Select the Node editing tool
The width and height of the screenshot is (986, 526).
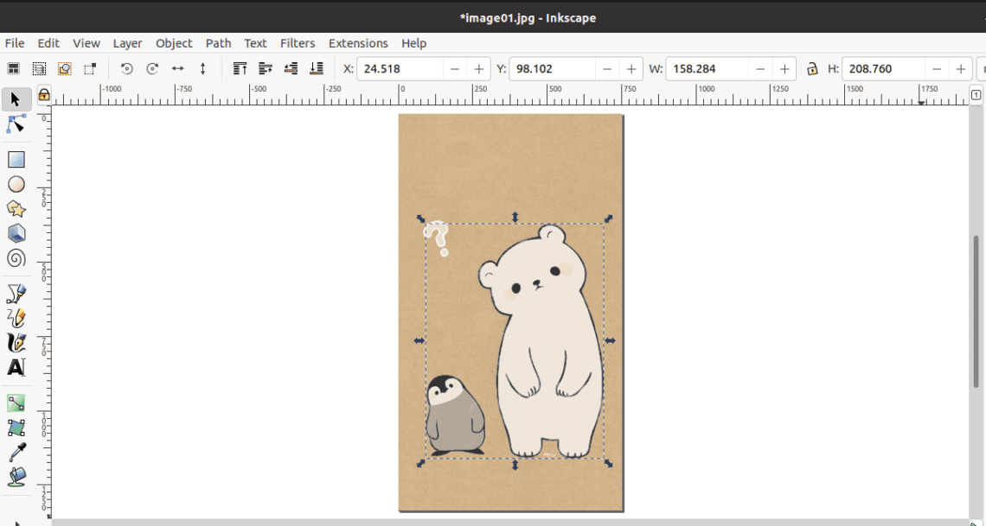click(x=15, y=124)
